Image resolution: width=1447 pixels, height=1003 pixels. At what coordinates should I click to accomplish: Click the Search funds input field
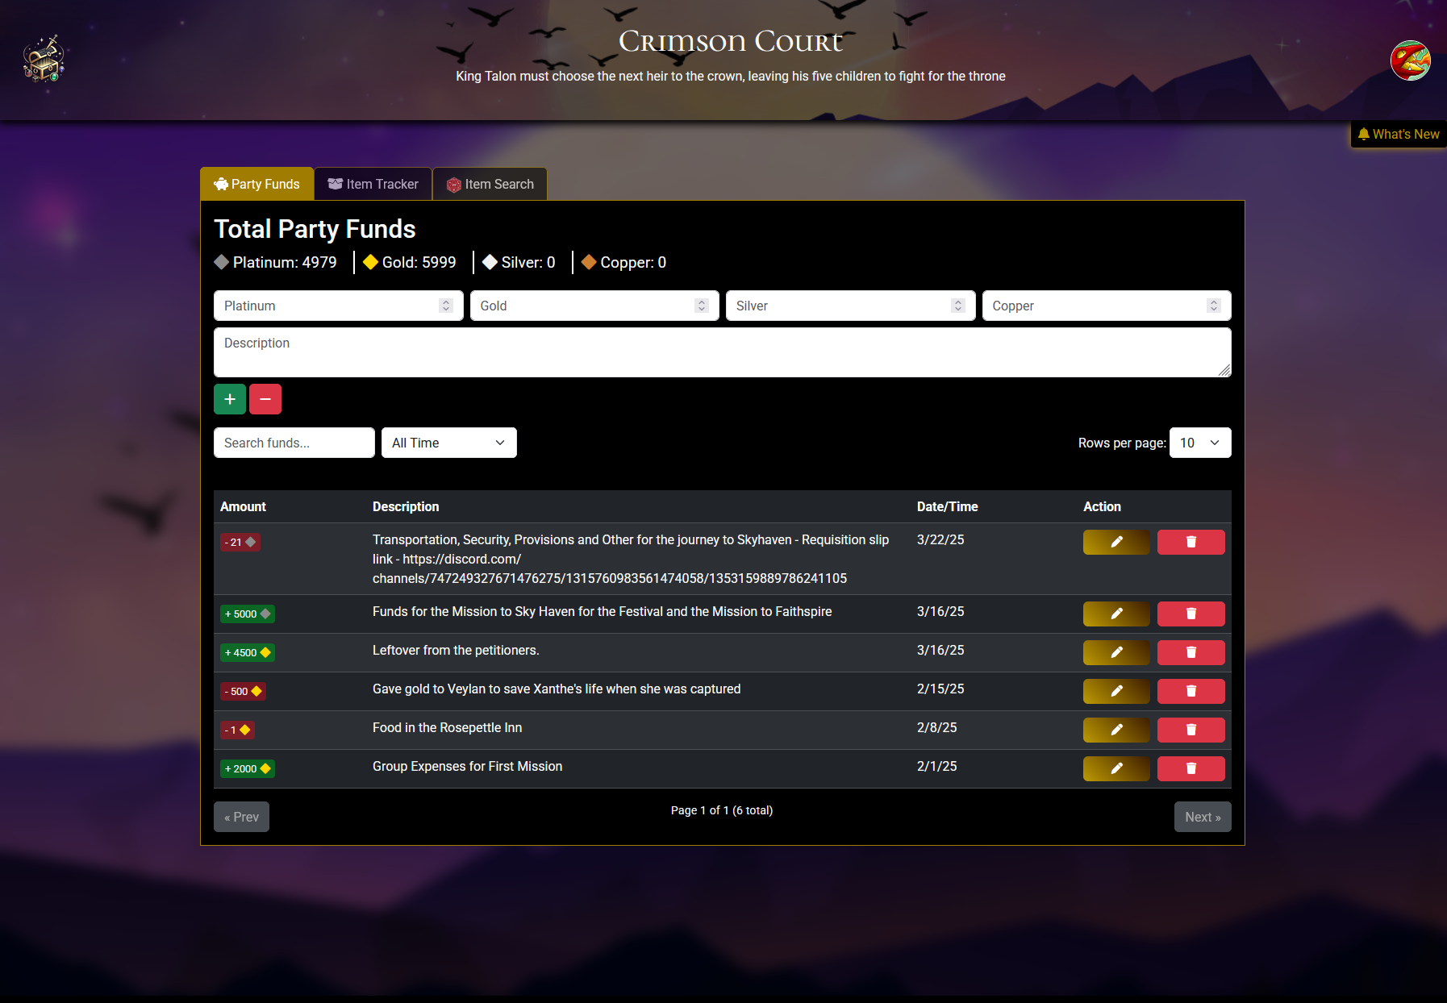coord(294,443)
